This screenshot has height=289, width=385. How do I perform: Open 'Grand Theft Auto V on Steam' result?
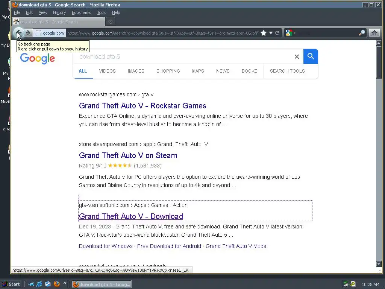click(128, 155)
